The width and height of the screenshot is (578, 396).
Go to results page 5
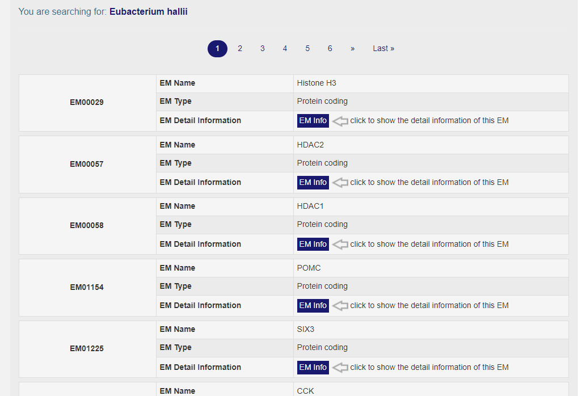point(307,49)
